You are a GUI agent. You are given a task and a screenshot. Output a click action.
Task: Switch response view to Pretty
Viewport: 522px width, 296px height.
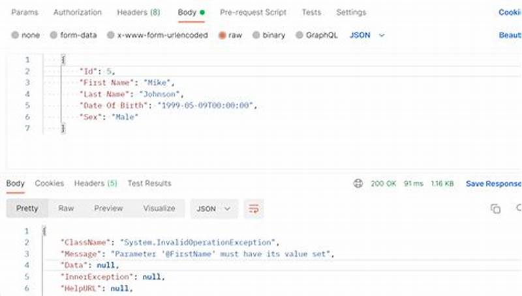27,208
